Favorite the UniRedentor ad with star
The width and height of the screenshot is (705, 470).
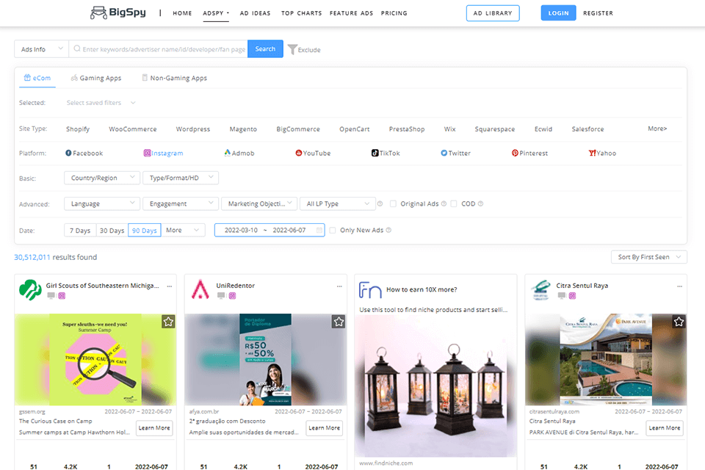339,322
